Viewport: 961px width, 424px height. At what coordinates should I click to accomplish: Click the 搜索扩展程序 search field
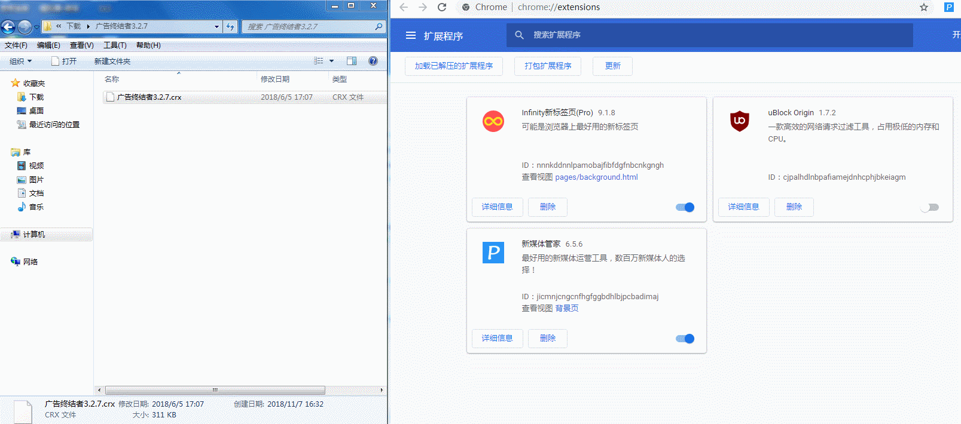(x=710, y=35)
